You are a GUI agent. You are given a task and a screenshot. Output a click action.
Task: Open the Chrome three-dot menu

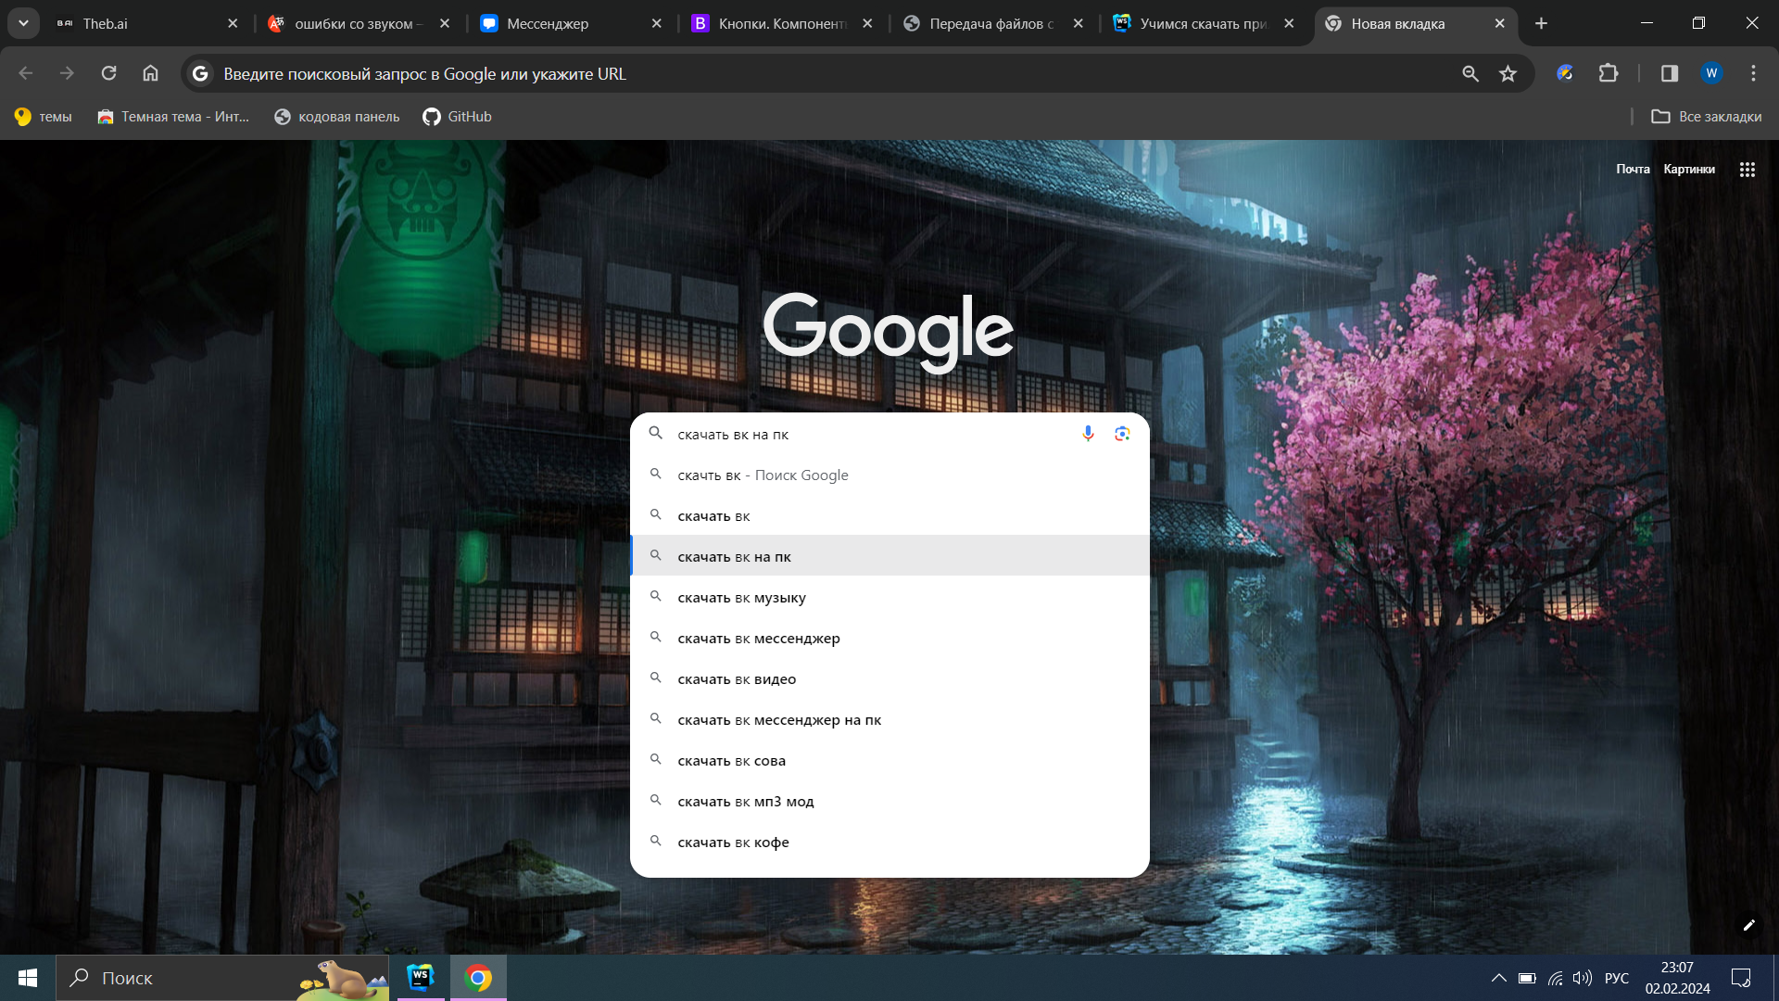1753,73
